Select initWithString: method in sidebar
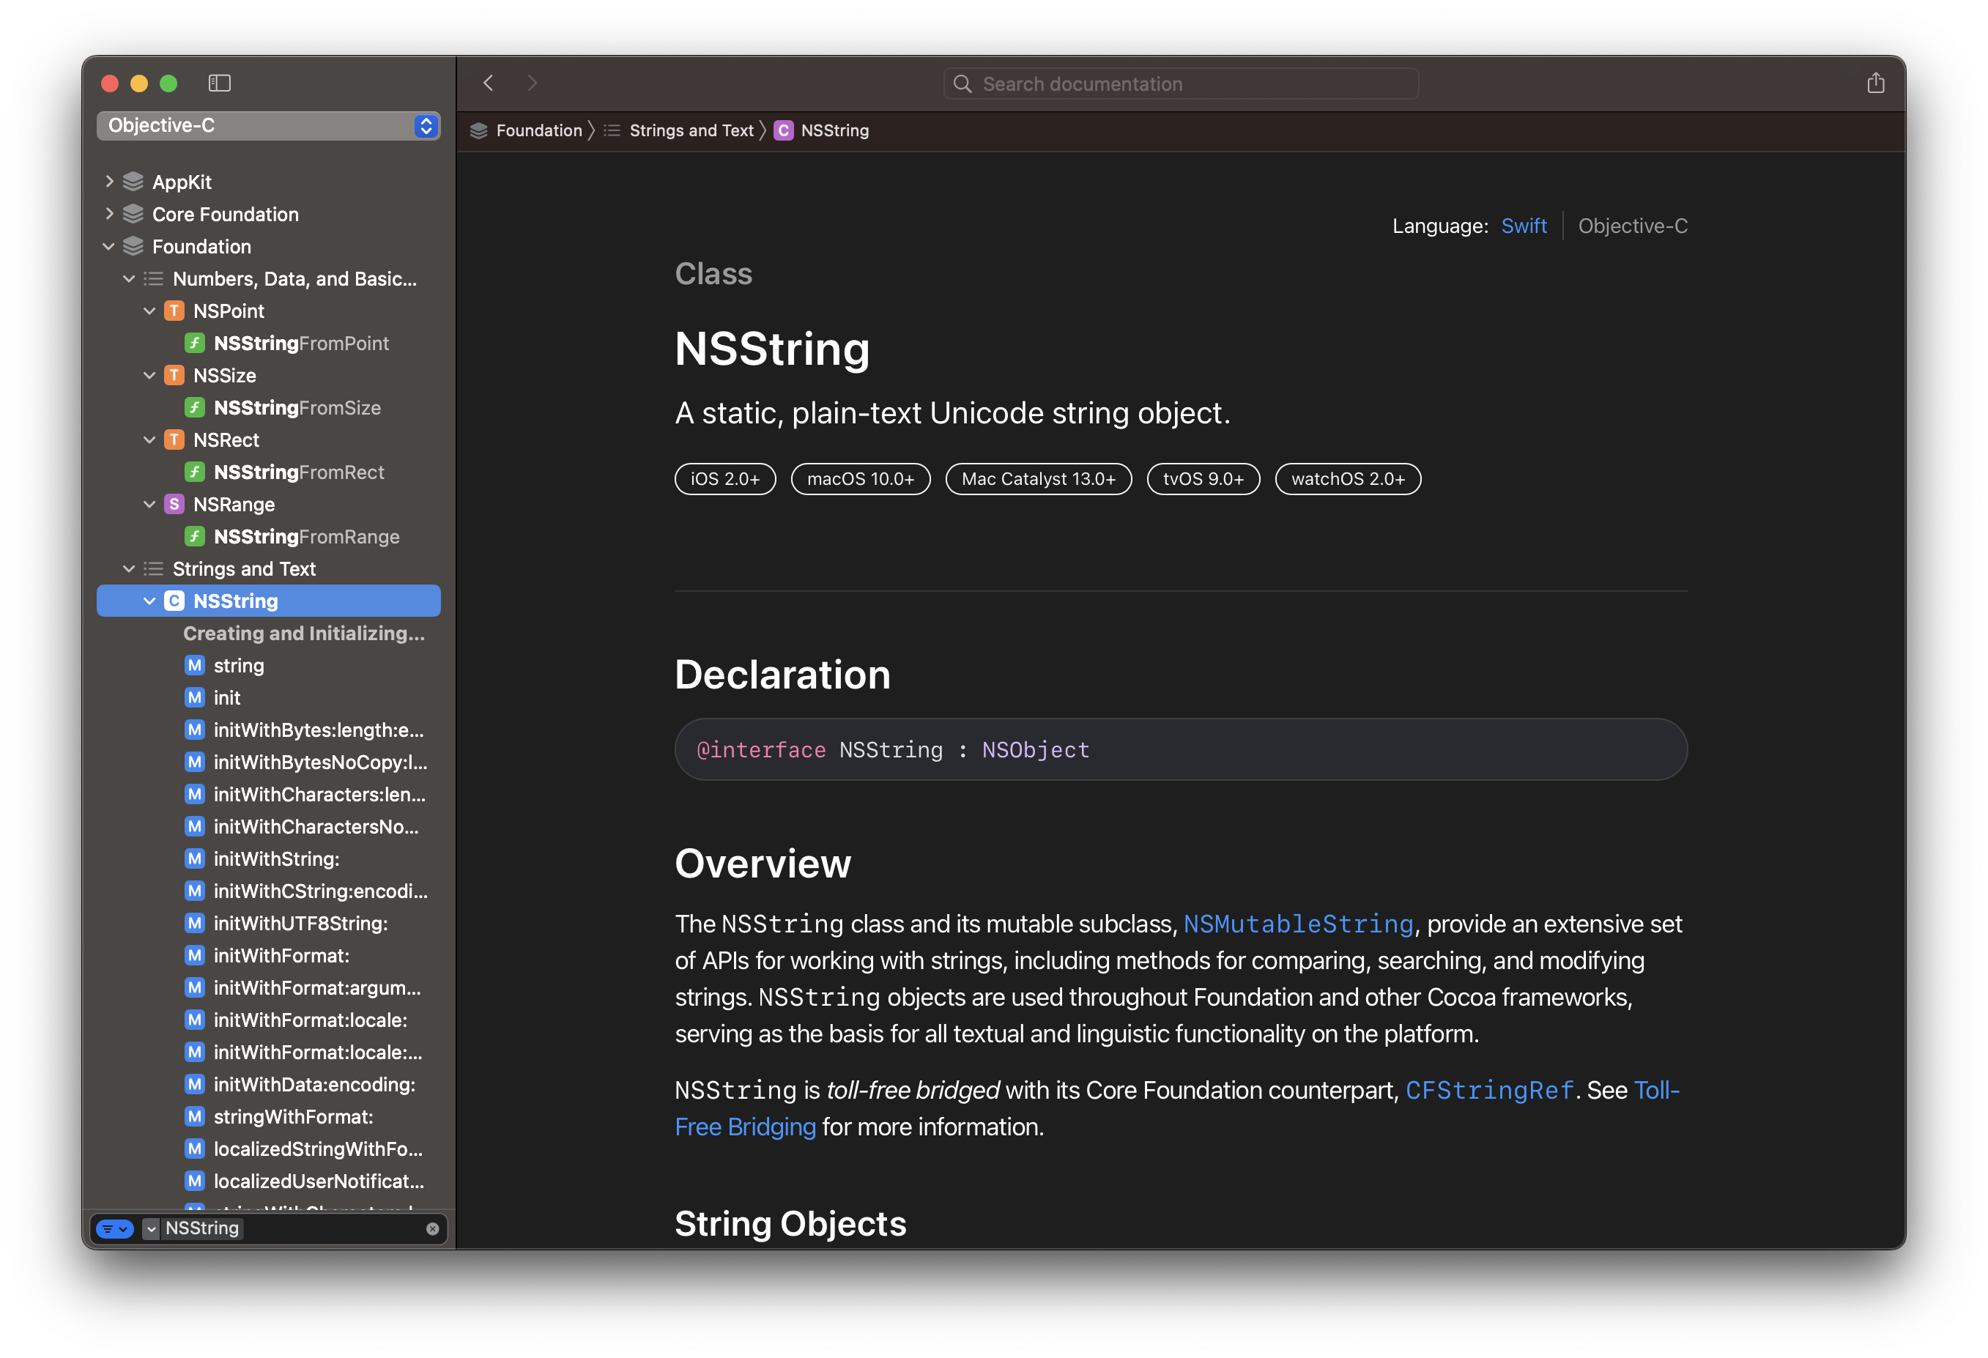Viewport: 1988px width, 1358px height. 272,858
